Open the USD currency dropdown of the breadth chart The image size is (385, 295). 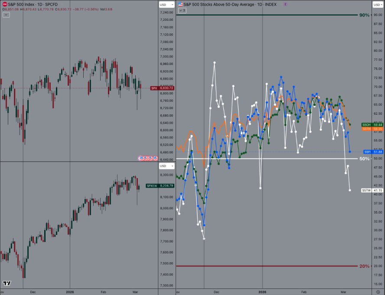point(378,5)
